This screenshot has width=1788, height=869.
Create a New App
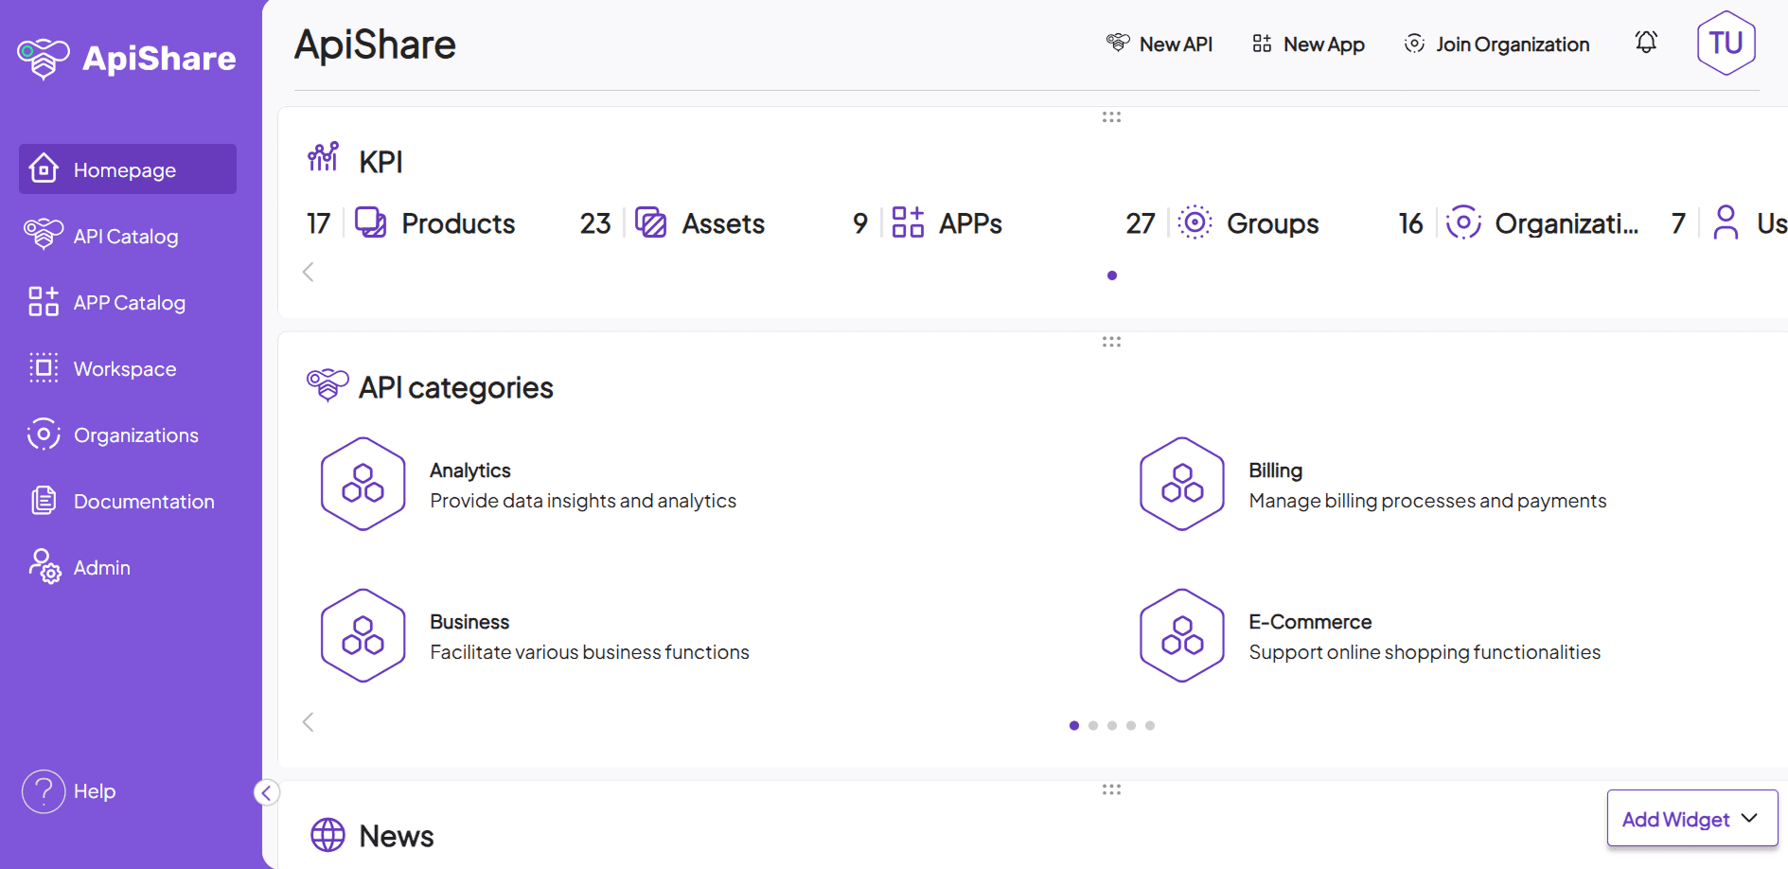coord(1307,44)
